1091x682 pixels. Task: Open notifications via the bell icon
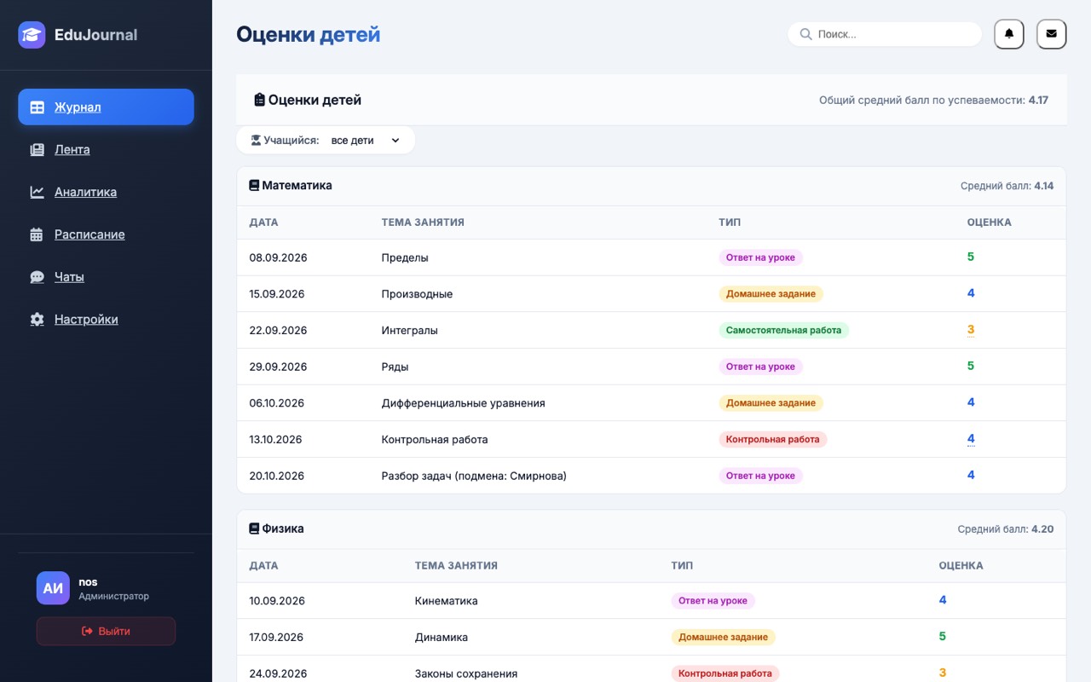pos(1009,34)
